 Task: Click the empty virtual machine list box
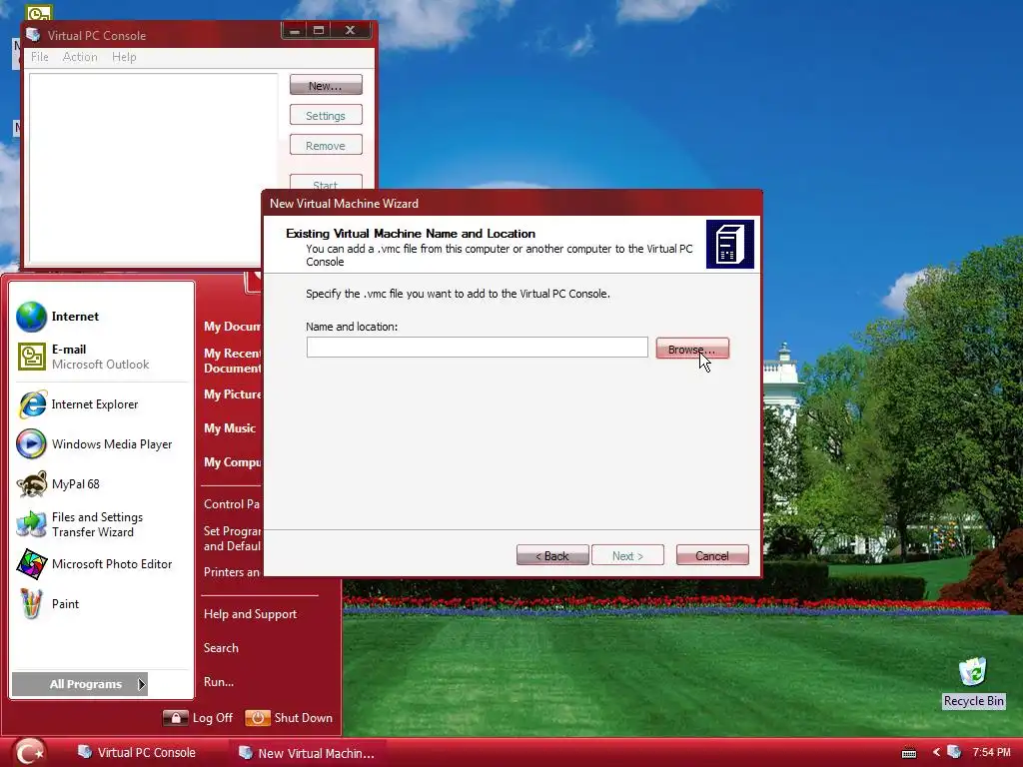click(153, 167)
